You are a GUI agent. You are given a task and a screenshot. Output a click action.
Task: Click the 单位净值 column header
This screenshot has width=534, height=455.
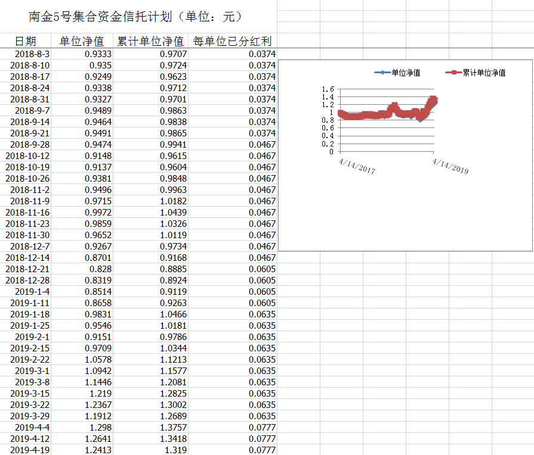[82, 41]
